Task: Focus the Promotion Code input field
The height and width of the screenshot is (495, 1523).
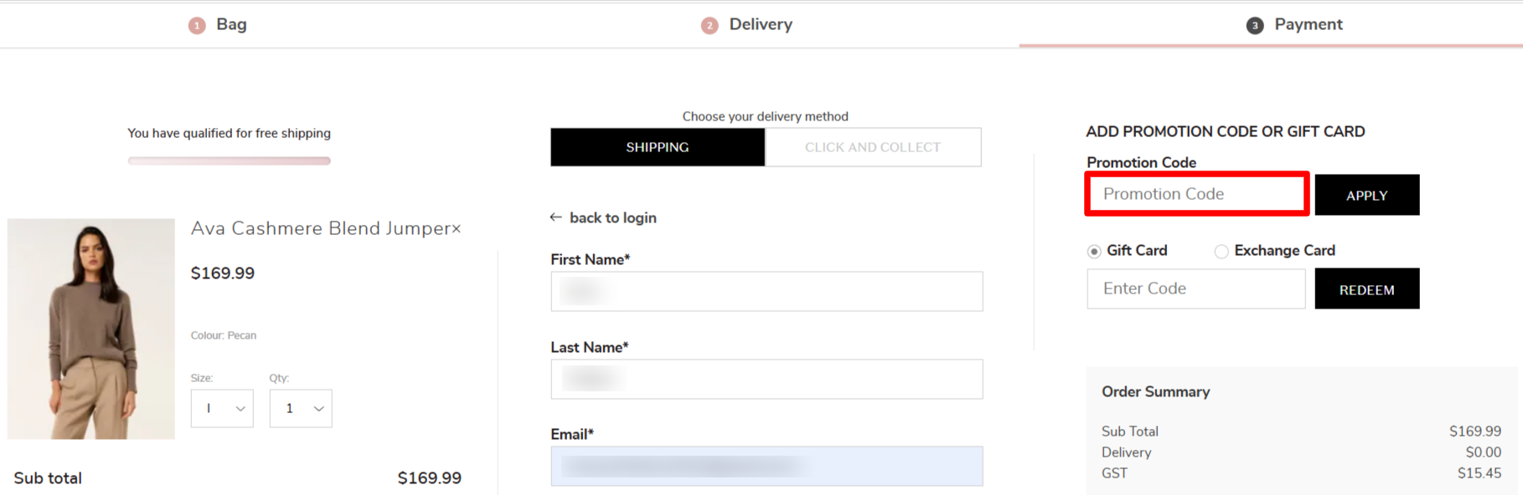Action: click(1196, 194)
